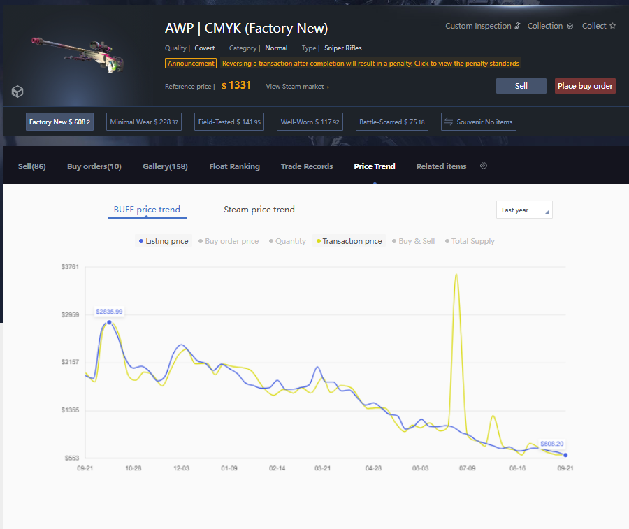Click the Covert quality value
The image size is (629, 529).
click(205, 48)
